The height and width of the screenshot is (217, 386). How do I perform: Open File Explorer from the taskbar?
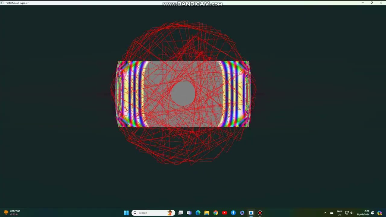207,213
